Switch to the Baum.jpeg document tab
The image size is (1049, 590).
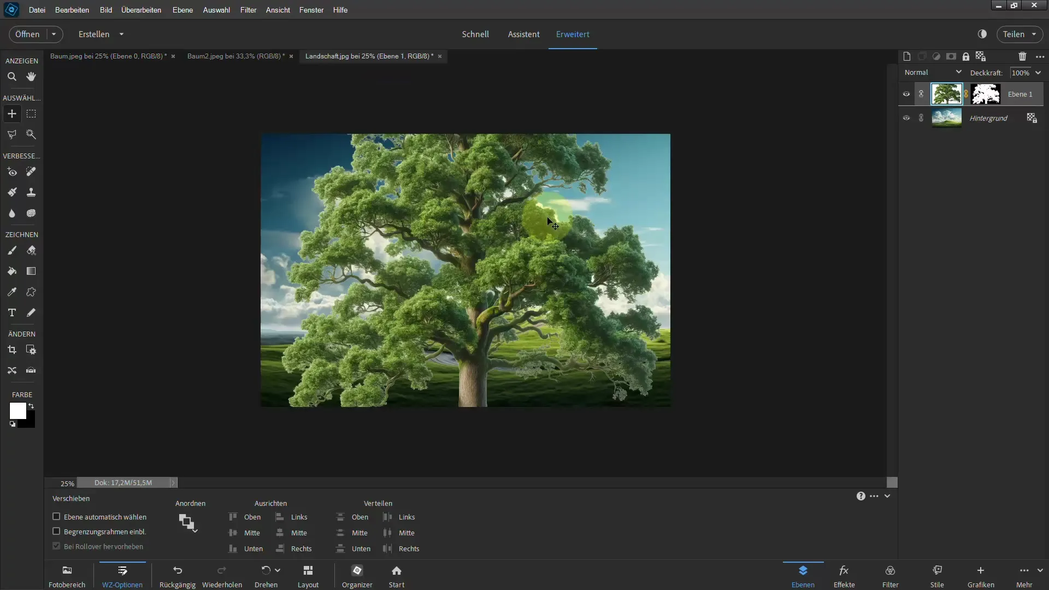pyautogui.click(x=108, y=56)
